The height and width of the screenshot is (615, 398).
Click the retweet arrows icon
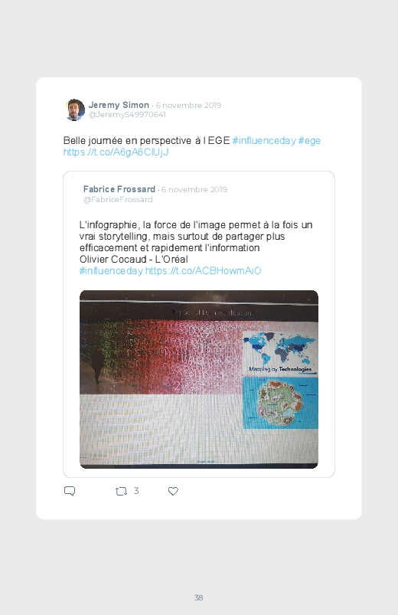(121, 491)
